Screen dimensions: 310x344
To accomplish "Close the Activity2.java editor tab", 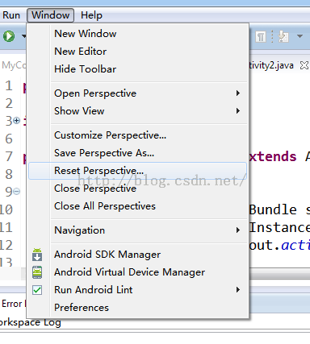I will 304,65.
